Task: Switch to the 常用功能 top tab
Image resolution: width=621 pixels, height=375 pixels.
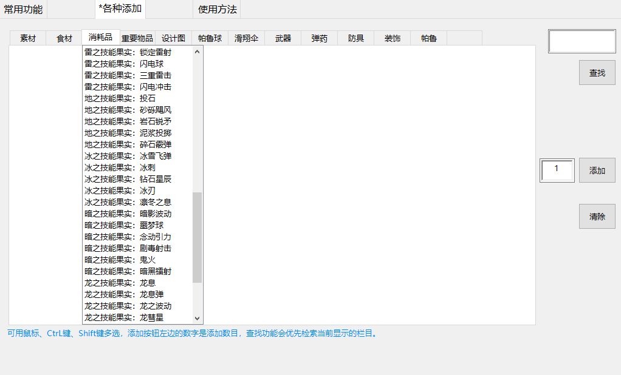Action: point(23,9)
